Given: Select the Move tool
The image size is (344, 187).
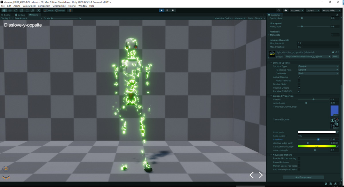Looking at the screenshot, I should point(10,10).
